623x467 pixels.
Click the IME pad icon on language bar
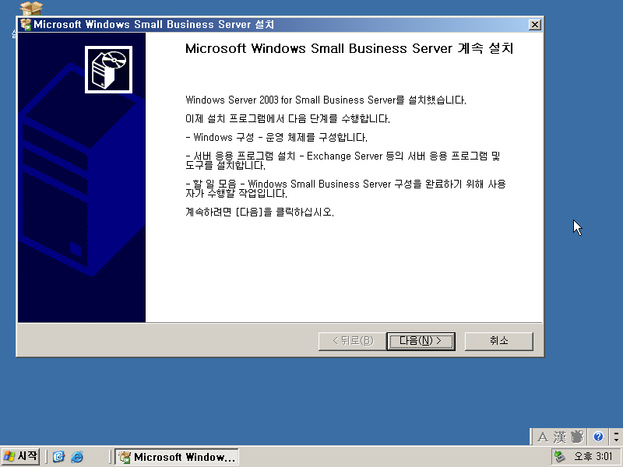(x=577, y=437)
